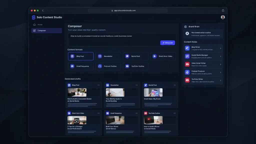Open the user profile avatar
The image size is (256, 144).
click(223, 17)
